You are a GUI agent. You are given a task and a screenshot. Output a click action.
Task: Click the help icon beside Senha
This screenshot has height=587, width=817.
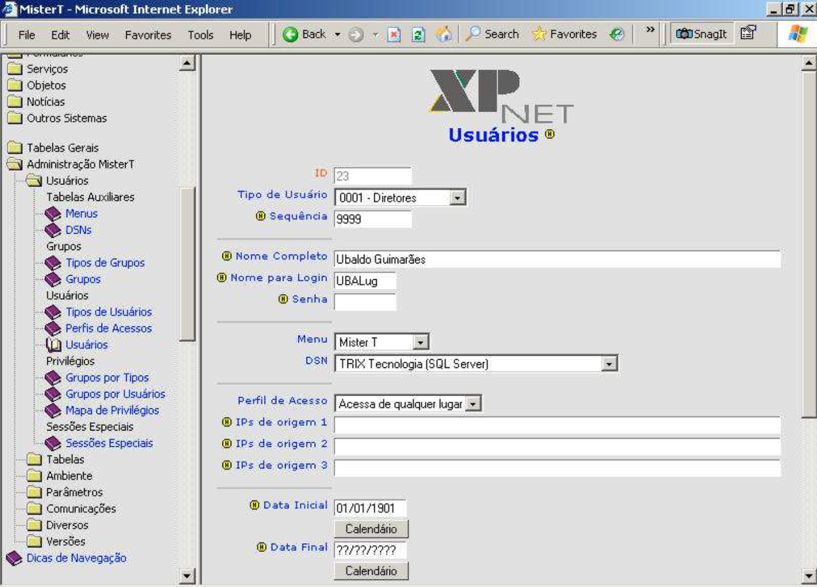click(x=283, y=299)
